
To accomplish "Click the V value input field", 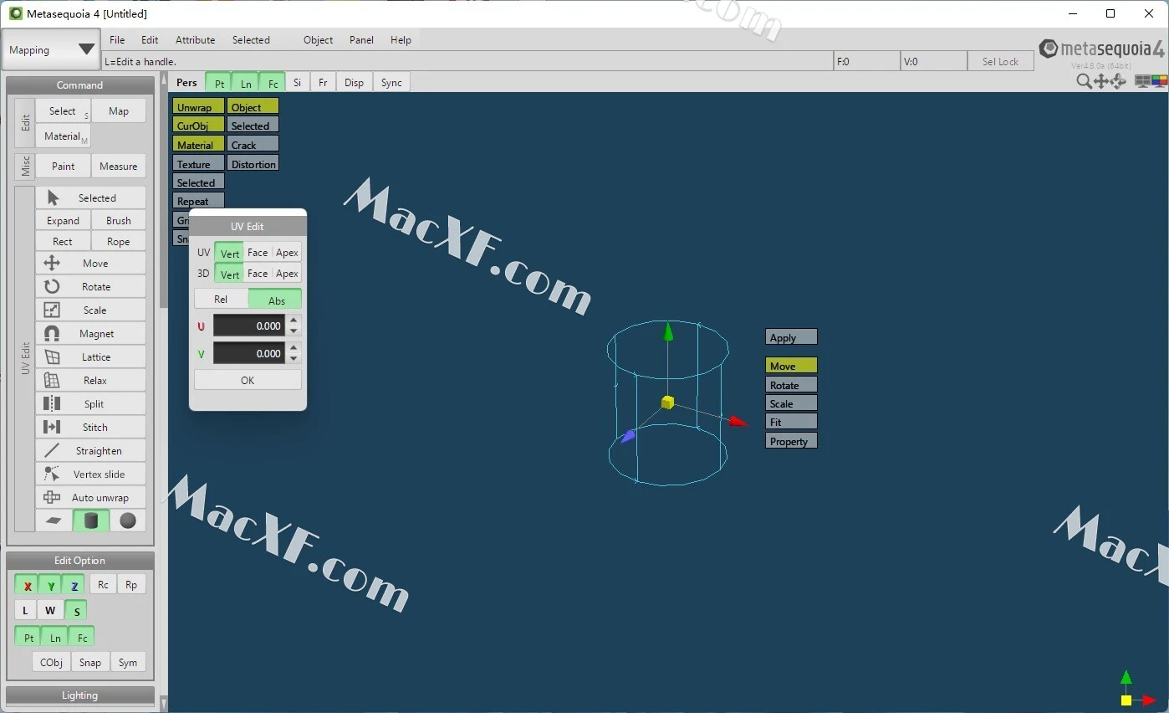I will (249, 353).
